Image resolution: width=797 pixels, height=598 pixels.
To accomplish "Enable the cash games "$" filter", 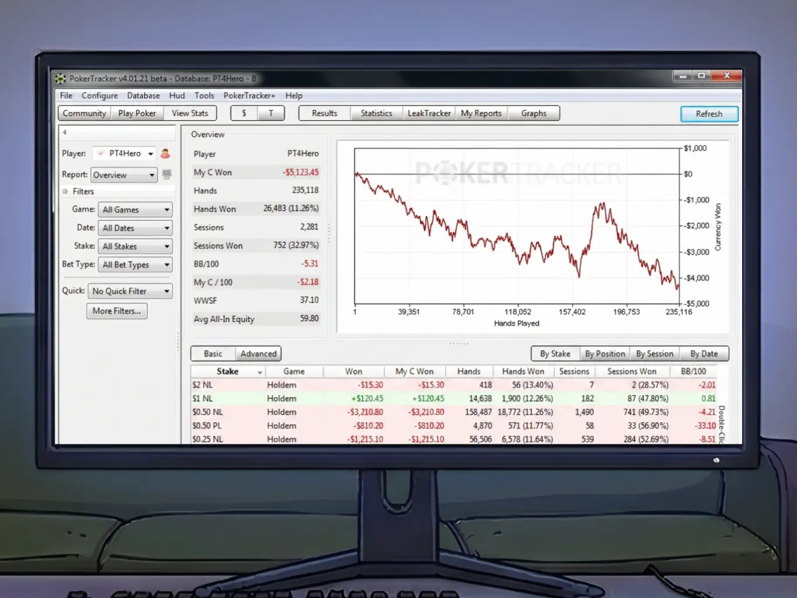I will (x=244, y=113).
